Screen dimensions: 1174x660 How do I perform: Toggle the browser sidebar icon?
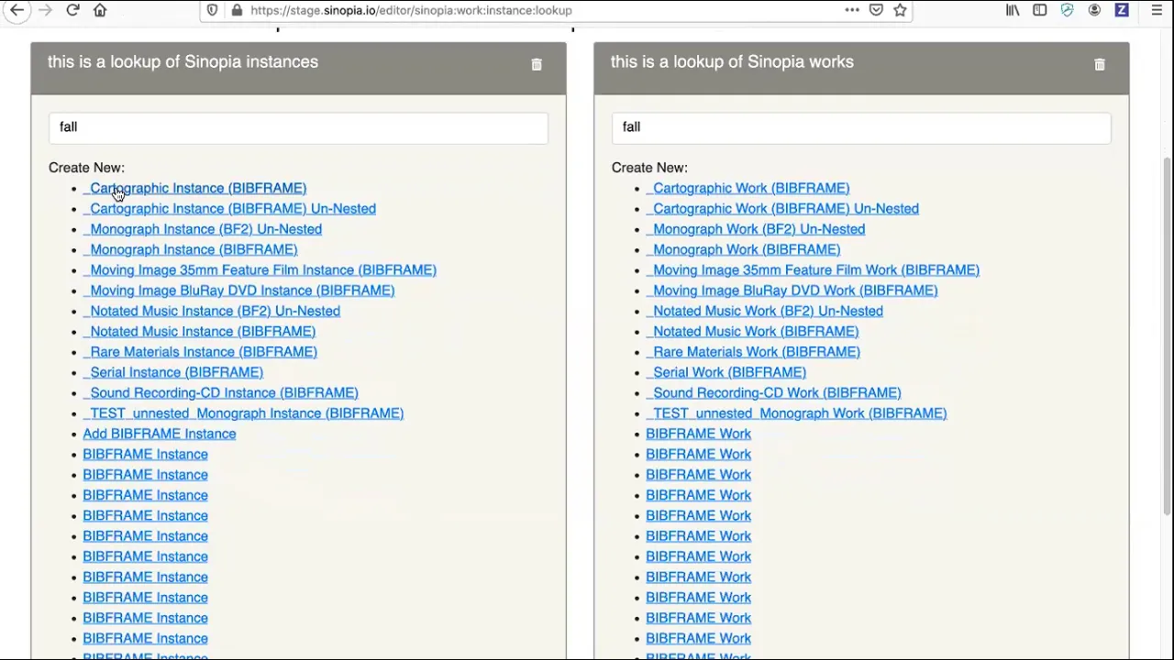tap(1039, 10)
